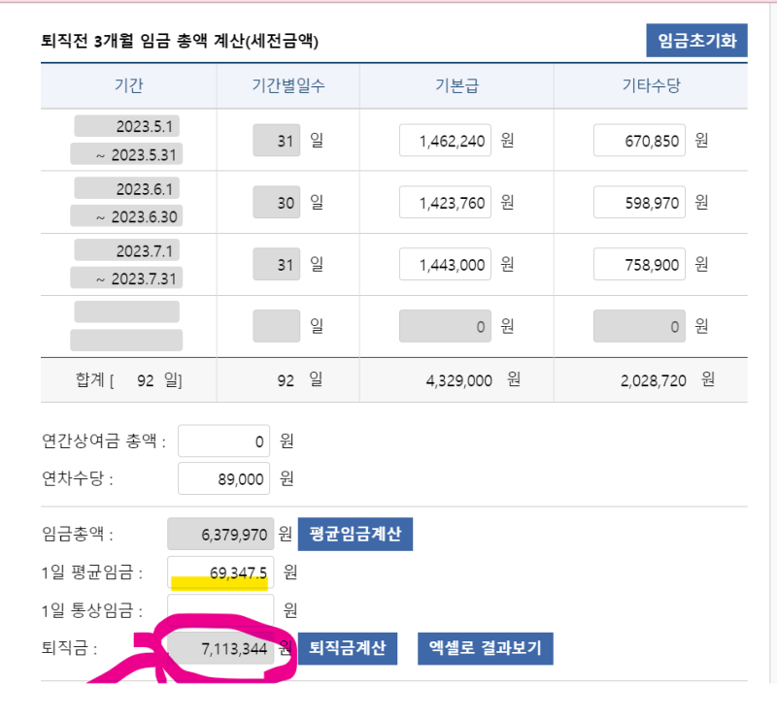Click the empty 1일 통상임금 input field
The height and width of the screenshot is (718, 777).
[220, 610]
